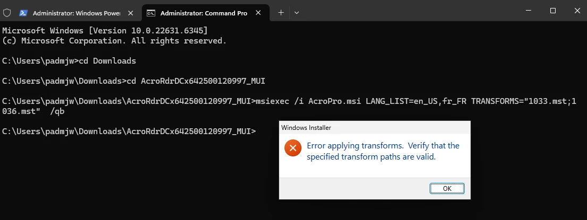Click the red error icon in the dialog
Viewport: 587px width, 220px height.
pos(293,148)
